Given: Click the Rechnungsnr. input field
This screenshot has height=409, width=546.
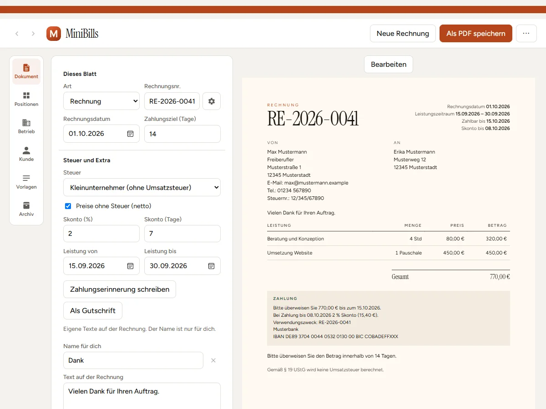Looking at the screenshot, I should (x=172, y=101).
